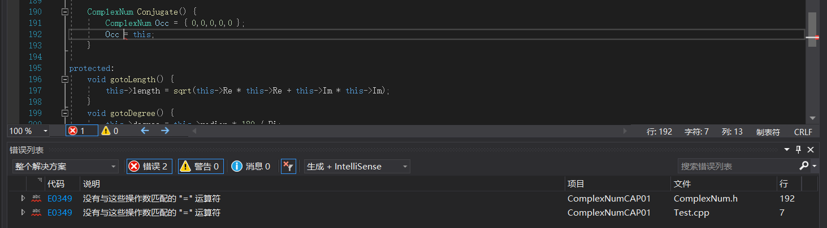Click the line 7 value in error list

tap(782, 212)
